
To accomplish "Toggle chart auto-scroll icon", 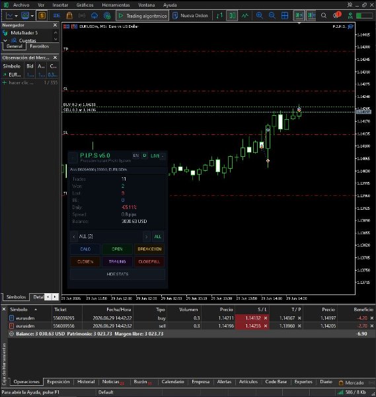I will pyautogui.click(x=299, y=16).
